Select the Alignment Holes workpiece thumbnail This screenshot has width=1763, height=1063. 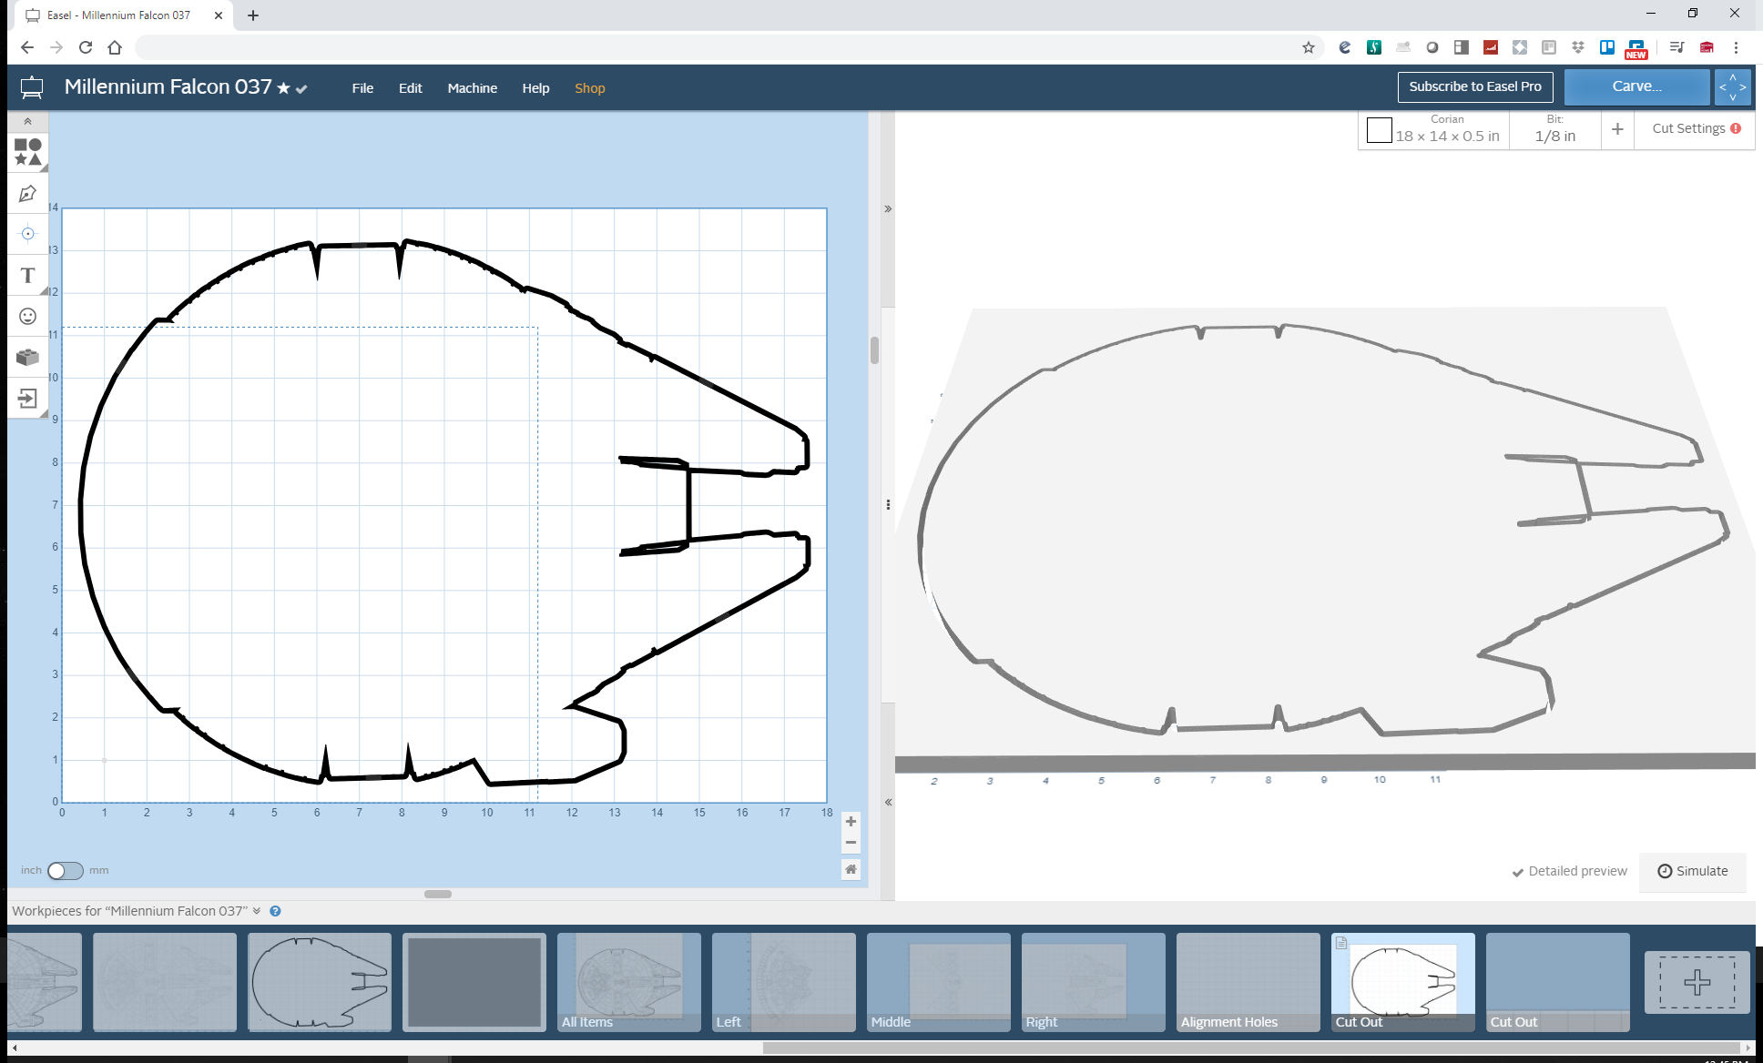tap(1248, 982)
